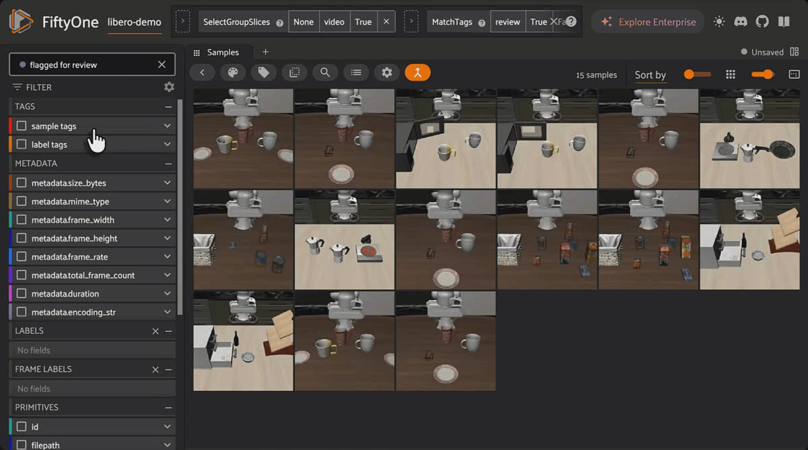The height and width of the screenshot is (450, 808).
Task: Click the slider right of the nine-dot icon
Action: (763, 74)
